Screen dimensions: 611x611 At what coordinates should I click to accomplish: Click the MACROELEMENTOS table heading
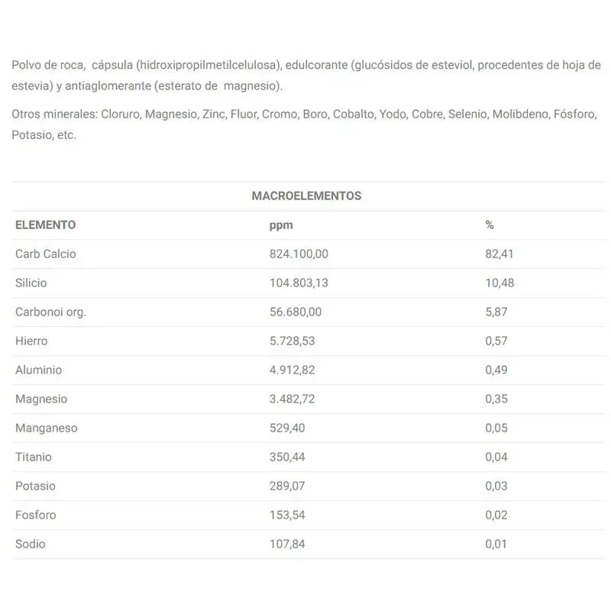306,196
